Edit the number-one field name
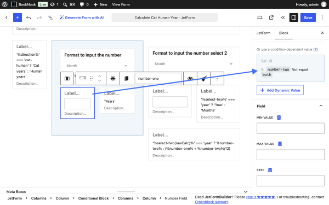 click(158, 78)
